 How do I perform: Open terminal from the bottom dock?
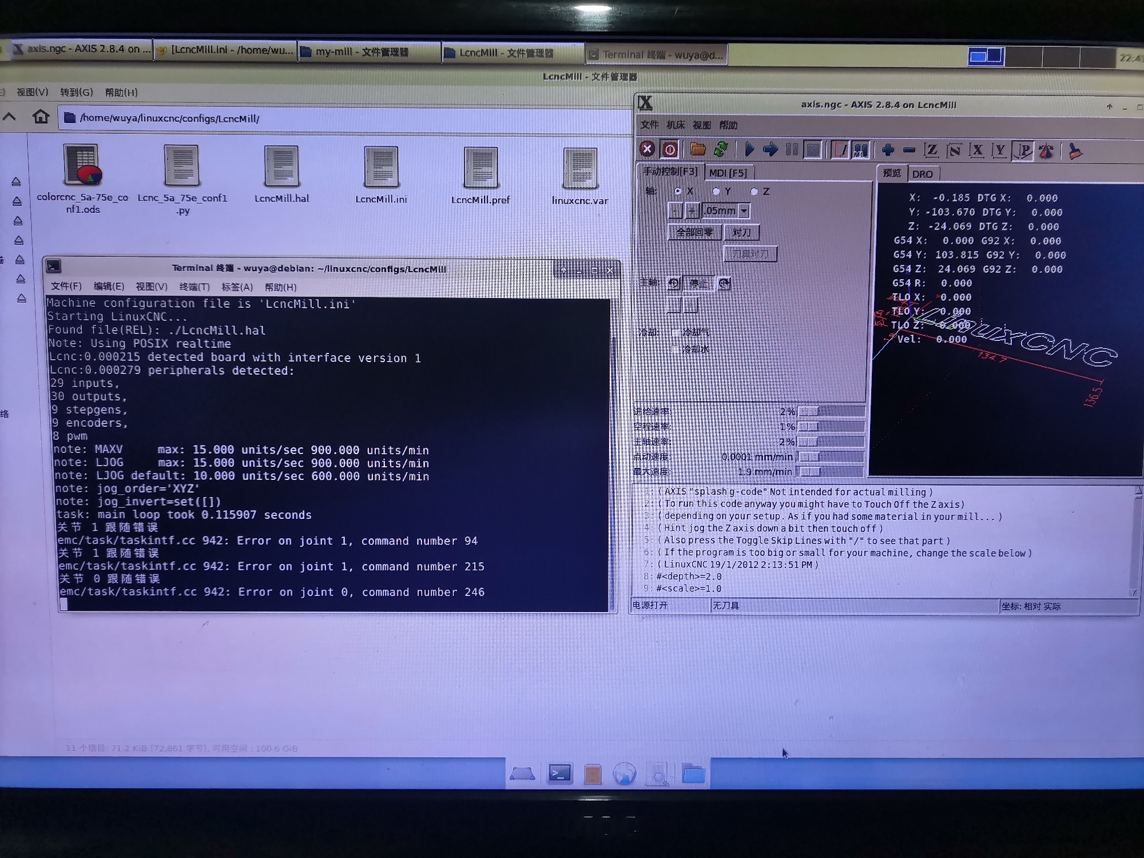[x=559, y=774]
